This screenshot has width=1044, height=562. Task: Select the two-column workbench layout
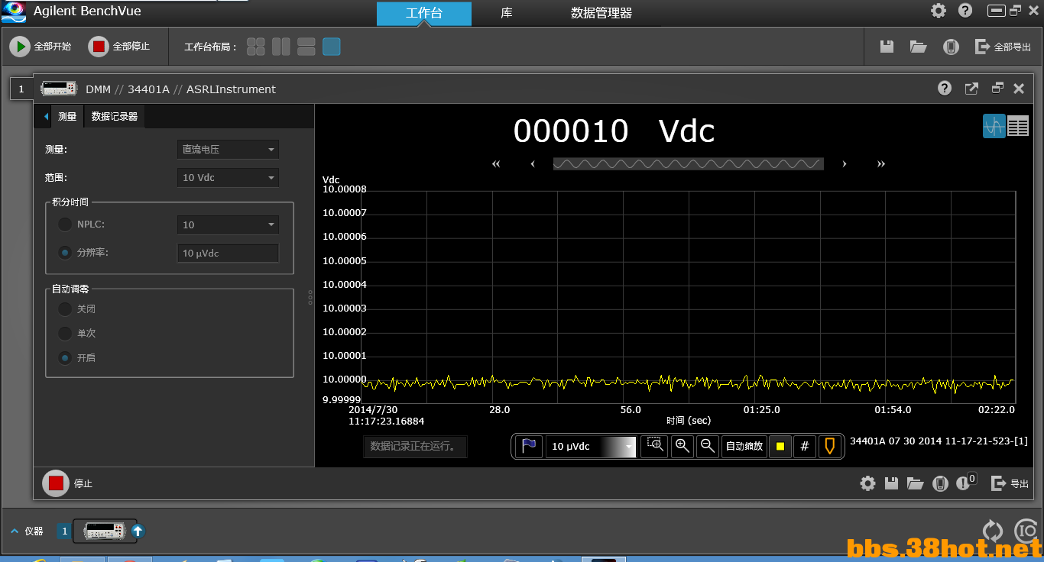coord(281,47)
